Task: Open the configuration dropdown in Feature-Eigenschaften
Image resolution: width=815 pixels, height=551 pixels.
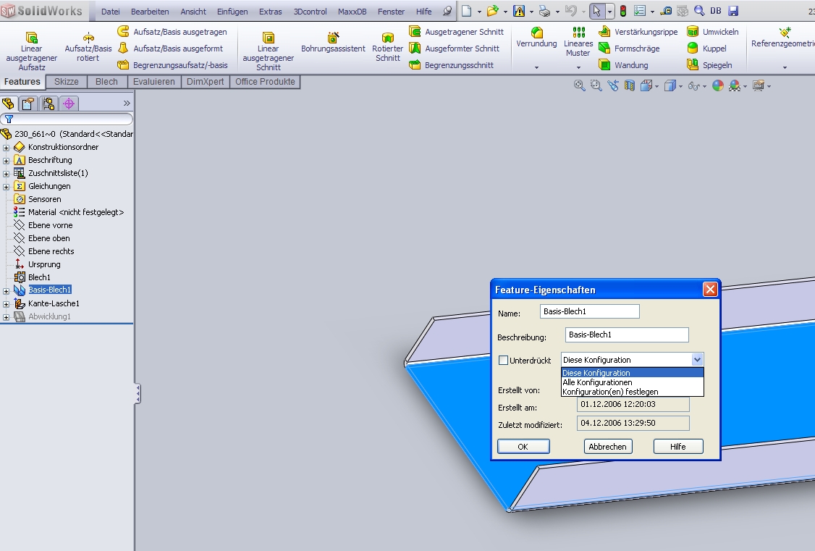Action: coord(697,360)
